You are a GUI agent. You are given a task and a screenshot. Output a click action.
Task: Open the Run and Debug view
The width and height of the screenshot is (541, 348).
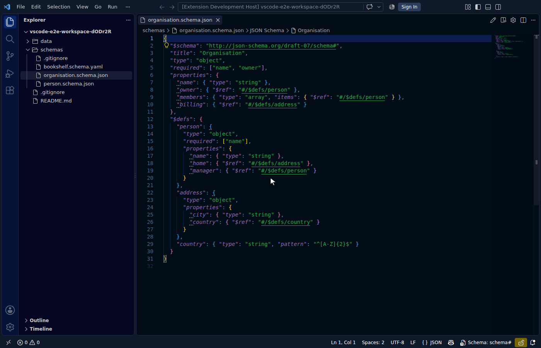point(10,73)
